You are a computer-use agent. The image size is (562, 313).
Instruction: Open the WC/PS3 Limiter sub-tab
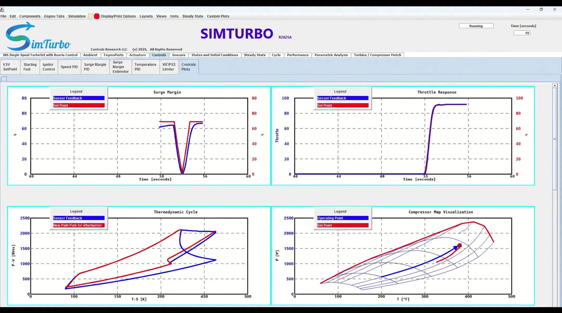tap(169, 67)
